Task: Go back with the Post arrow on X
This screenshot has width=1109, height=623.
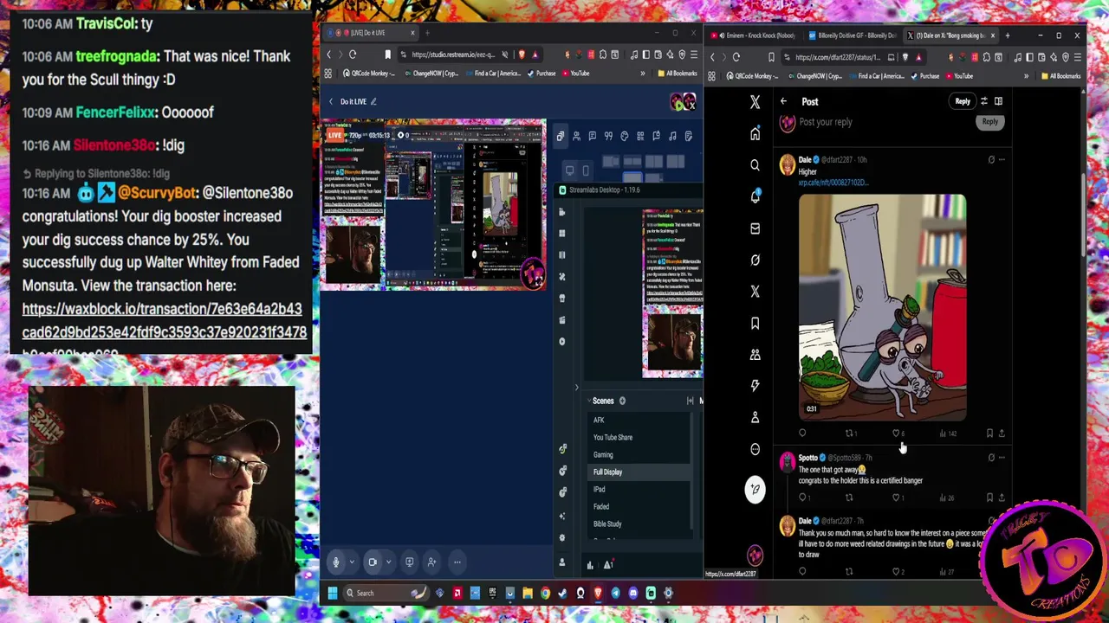Action: click(783, 101)
